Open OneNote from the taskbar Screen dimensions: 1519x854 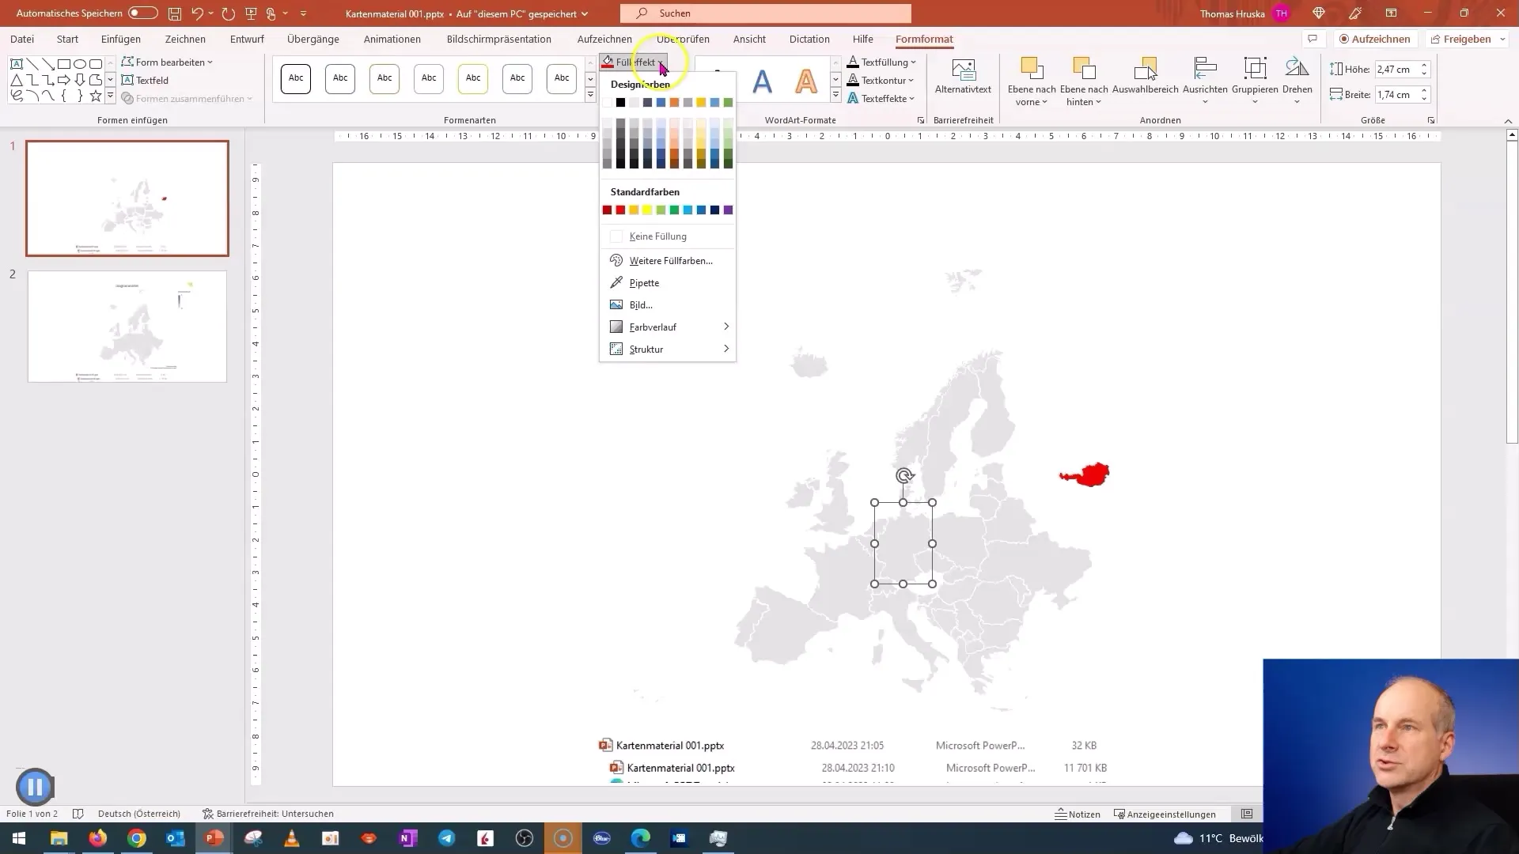(408, 838)
